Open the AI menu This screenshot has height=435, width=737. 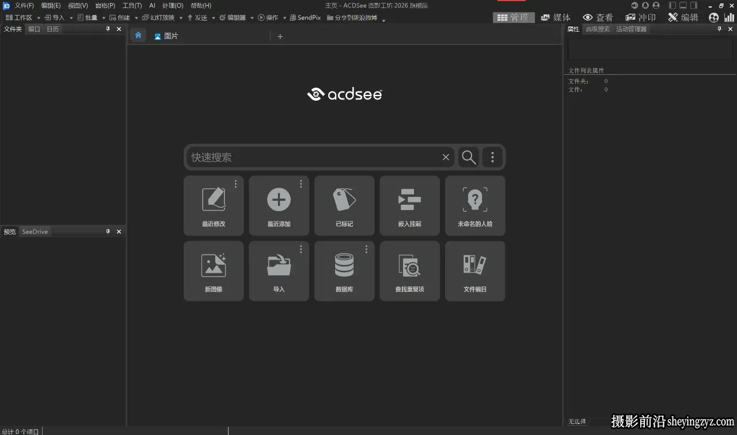point(152,5)
